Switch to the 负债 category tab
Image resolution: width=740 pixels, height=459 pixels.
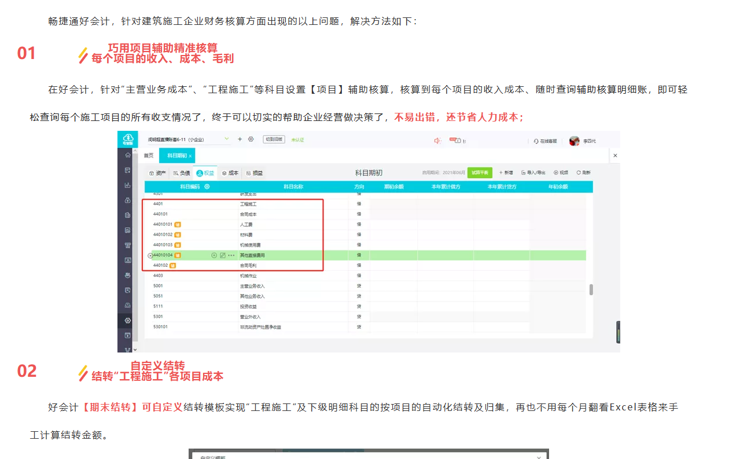tap(181, 172)
